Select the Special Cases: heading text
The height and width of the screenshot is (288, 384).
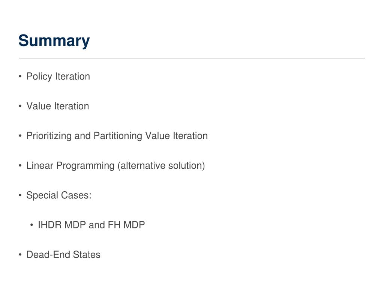point(59,195)
